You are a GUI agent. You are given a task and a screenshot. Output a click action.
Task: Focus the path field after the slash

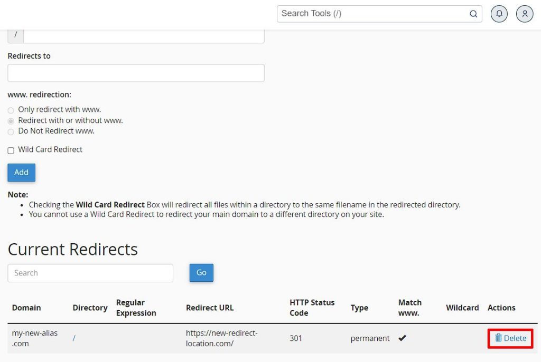click(144, 36)
